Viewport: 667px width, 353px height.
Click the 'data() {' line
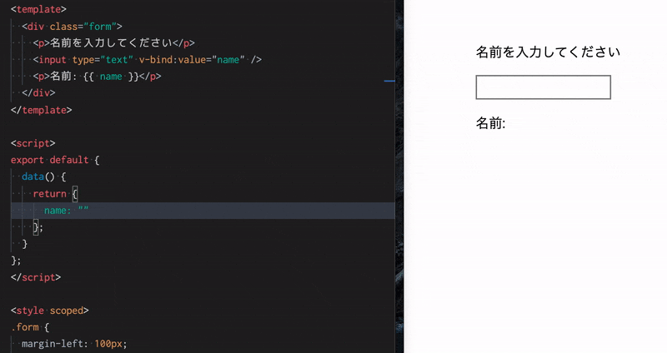(44, 176)
